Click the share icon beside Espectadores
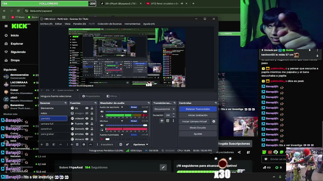The width and height of the screenshot is (323, 181). pyautogui.click(x=239, y=152)
